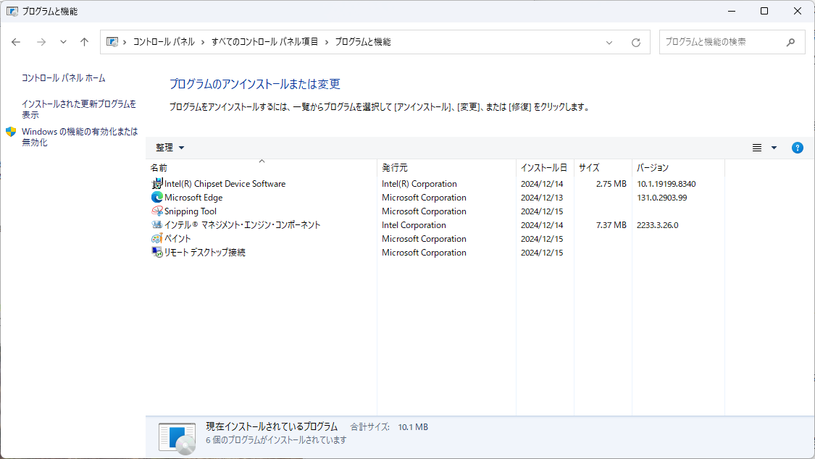Select コントロール パネル breadcrumb
815x459 pixels.
coord(164,41)
